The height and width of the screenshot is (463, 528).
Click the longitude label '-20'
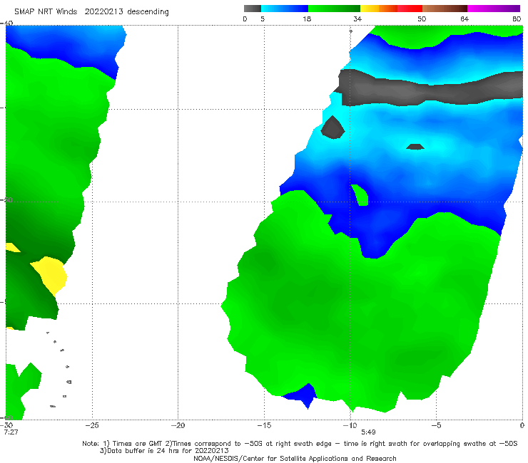178,425
